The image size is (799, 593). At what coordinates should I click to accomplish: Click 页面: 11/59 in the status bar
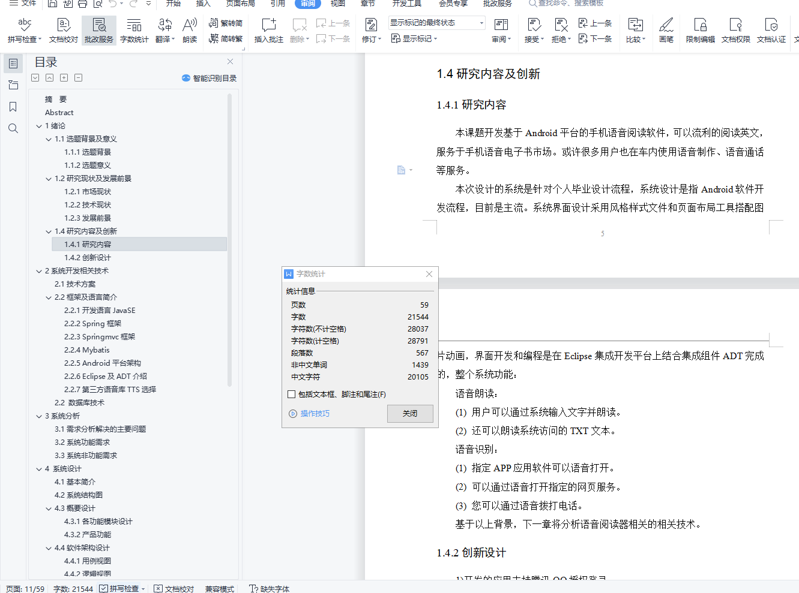[x=25, y=589]
